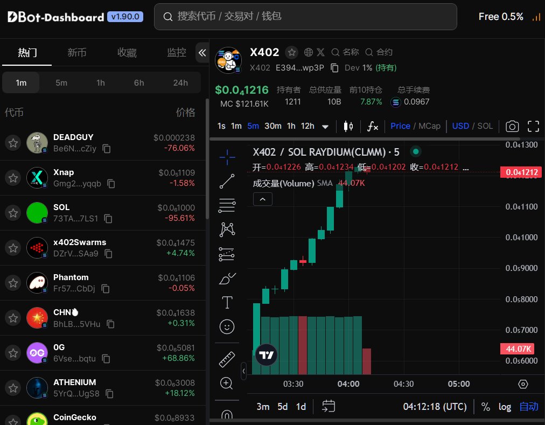This screenshot has width=545, height=425.
Task: Toggle the percent scale on the chart
Action: click(486, 407)
